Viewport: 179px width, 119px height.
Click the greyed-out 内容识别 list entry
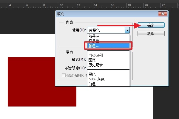pyautogui.click(x=108, y=55)
